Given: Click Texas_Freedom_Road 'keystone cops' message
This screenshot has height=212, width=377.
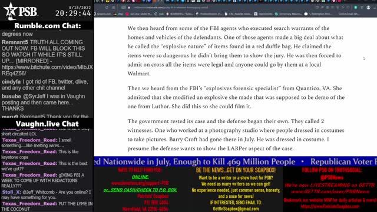Looking at the screenshot, I should point(40,154).
